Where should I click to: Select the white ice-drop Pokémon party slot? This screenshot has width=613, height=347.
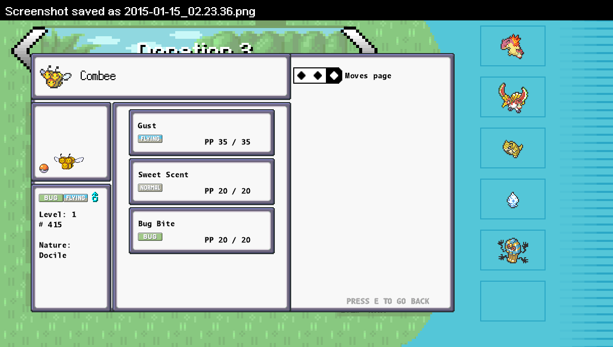(512, 199)
